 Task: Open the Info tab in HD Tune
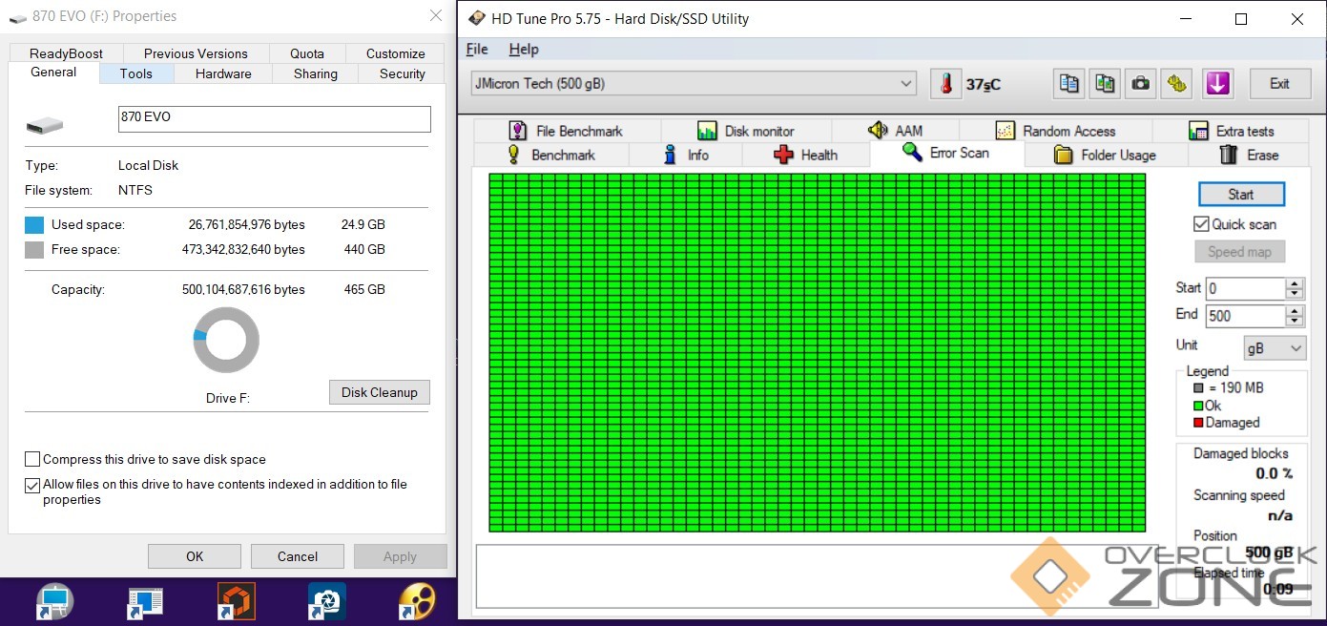pyautogui.click(x=685, y=155)
